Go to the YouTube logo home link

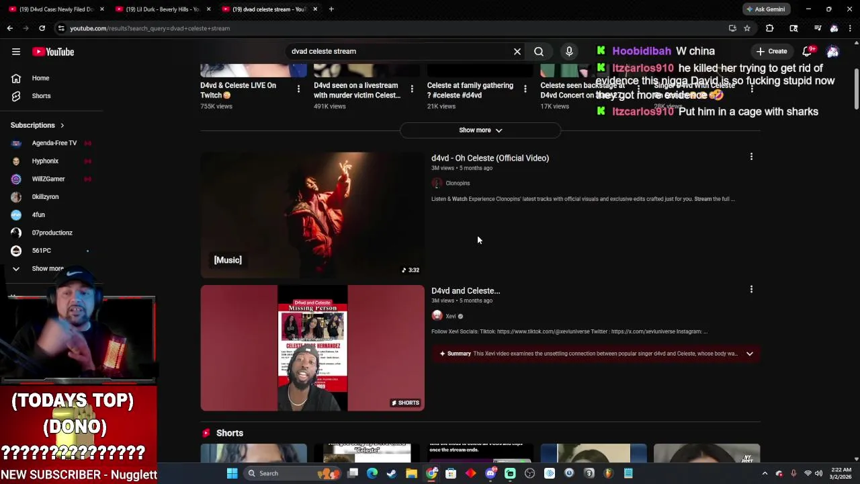[x=53, y=52]
